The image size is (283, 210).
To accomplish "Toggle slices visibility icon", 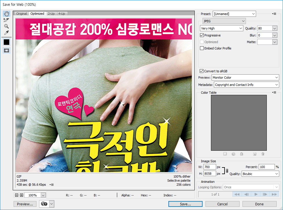I will click(x=6, y=51).
